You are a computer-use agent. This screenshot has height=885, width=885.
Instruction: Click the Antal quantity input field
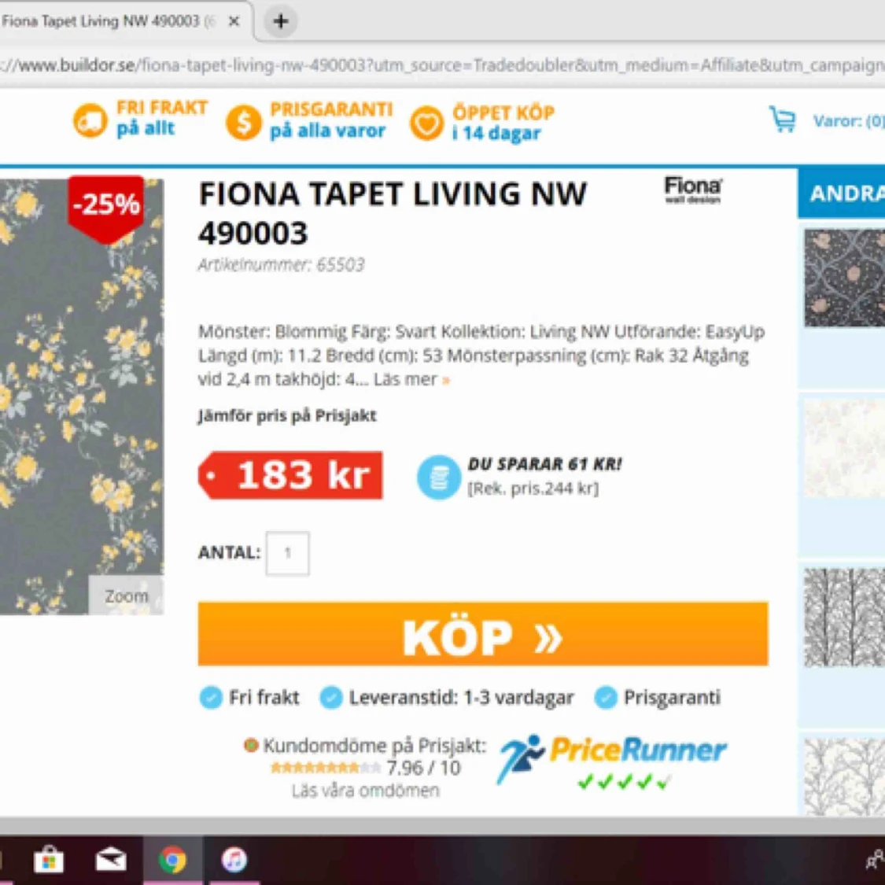[287, 553]
